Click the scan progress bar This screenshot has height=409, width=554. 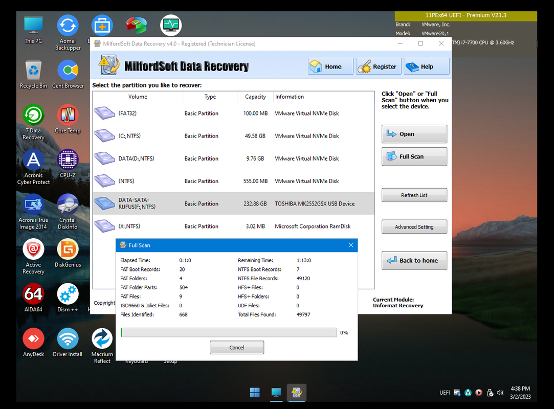229,332
